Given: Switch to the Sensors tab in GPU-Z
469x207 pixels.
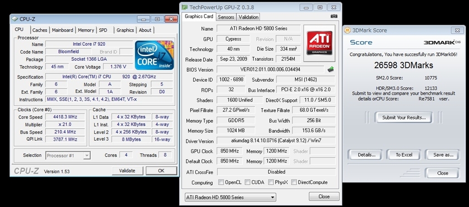Looking at the screenshot, I should tap(226, 17).
